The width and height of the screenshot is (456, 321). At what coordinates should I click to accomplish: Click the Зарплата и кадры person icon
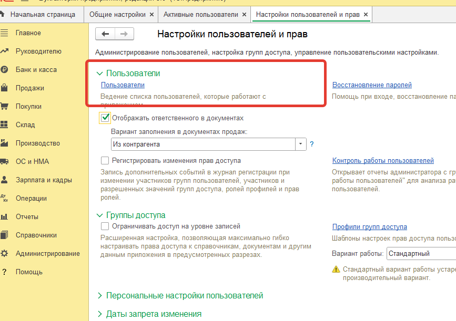(4, 180)
